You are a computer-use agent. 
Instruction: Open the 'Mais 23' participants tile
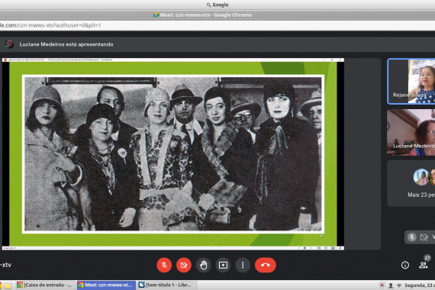[411, 183]
